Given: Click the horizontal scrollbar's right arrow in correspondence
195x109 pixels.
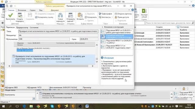Looking at the screenshot, I should pyautogui.click(x=92, y=66).
